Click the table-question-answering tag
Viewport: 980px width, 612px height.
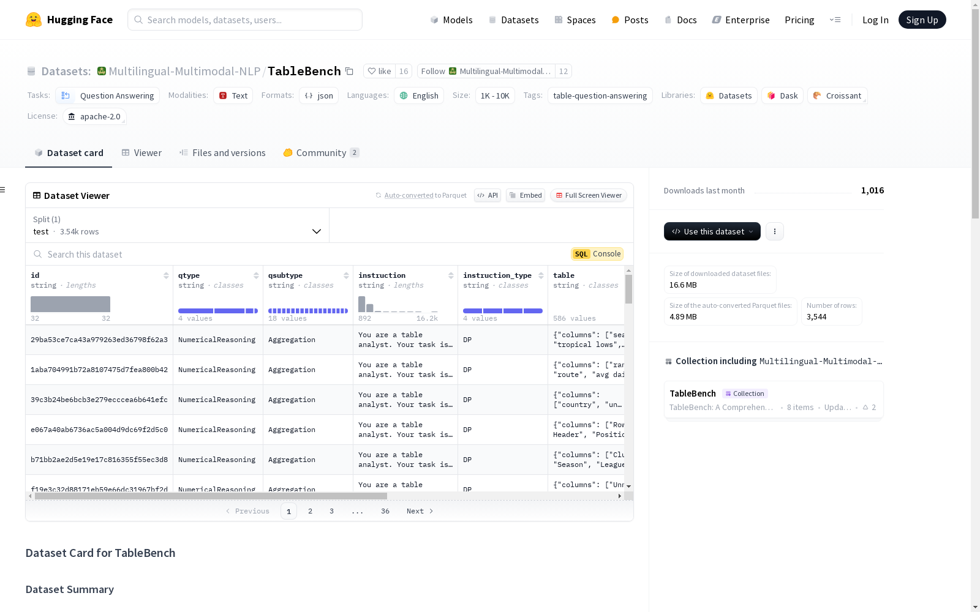coord(600,95)
